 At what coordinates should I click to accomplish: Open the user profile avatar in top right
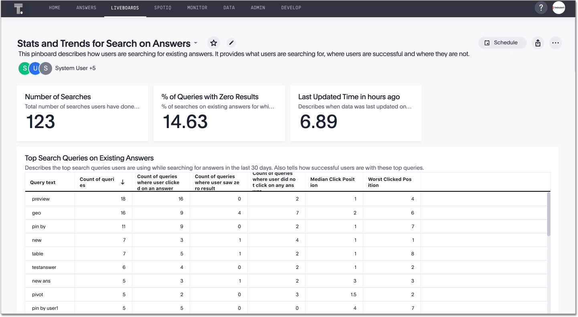click(x=559, y=8)
